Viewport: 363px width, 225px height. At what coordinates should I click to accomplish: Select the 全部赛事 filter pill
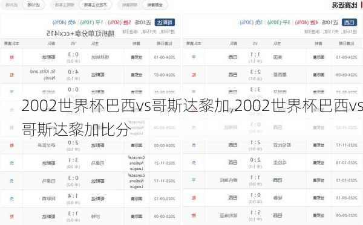point(155,5)
